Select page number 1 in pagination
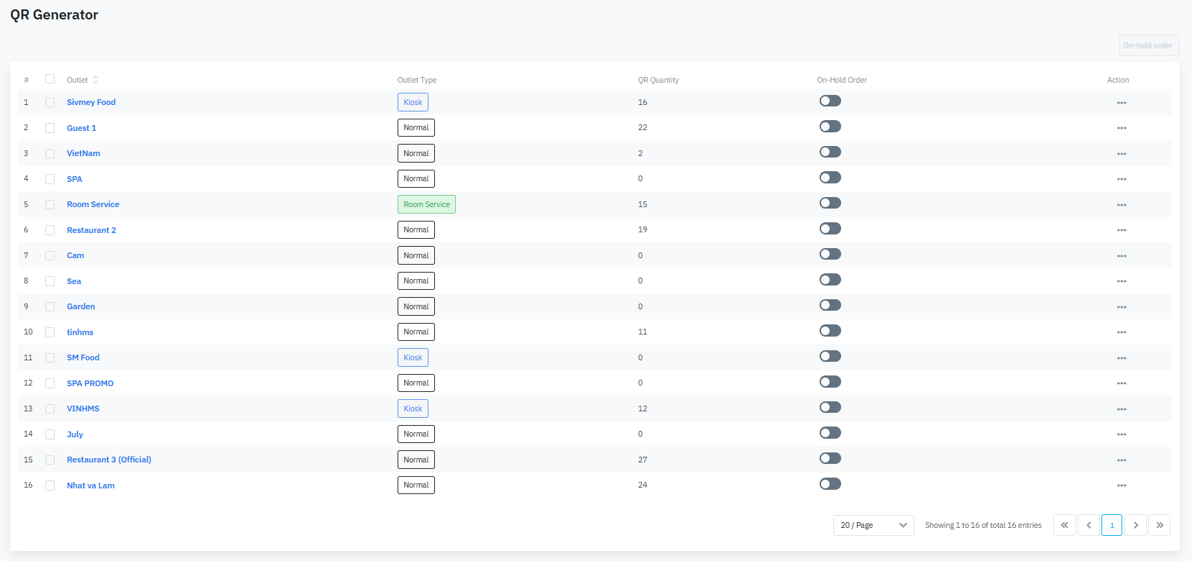1192x561 pixels. pyautogui.click(x=1111, y=525)
